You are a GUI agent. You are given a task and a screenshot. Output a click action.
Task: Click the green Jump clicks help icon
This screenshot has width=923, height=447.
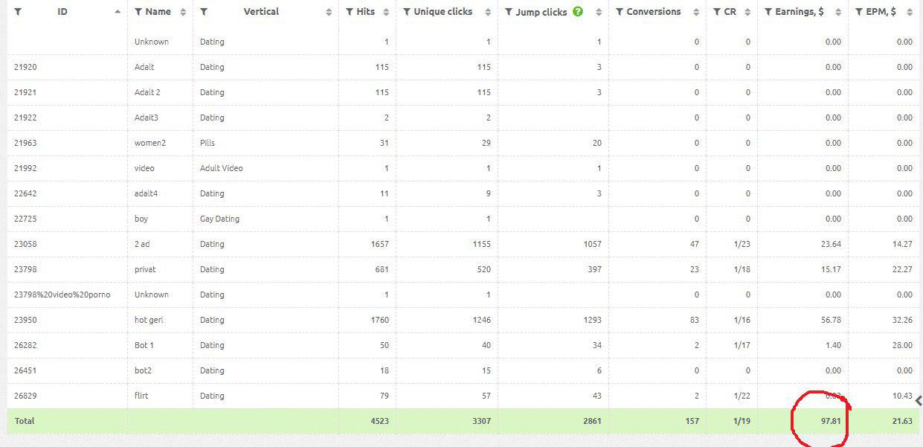[x=578, y=12]
